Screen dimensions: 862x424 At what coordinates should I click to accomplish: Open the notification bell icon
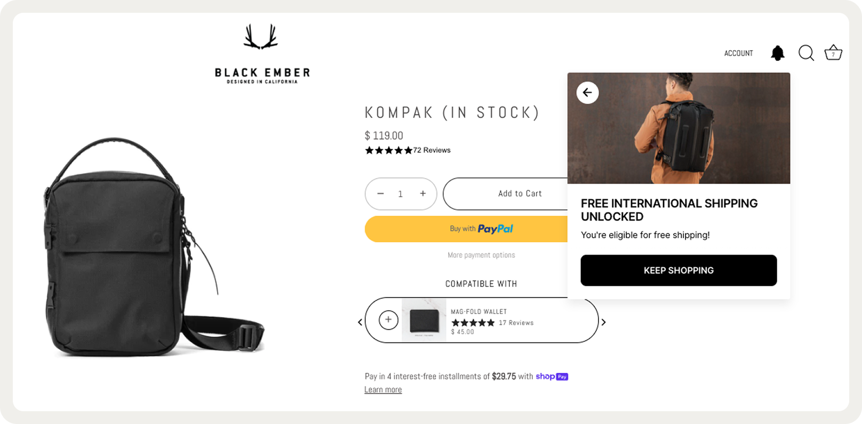point(778,53)
